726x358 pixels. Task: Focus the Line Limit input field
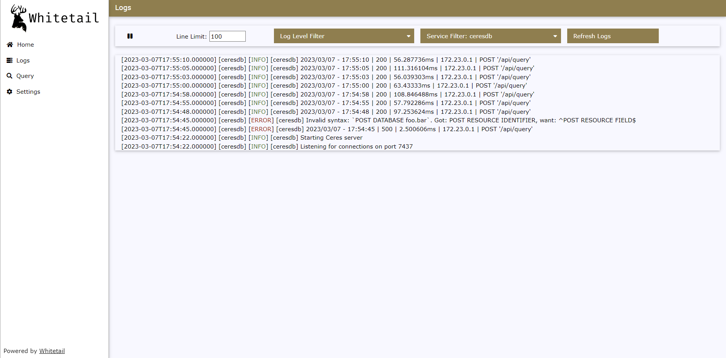tap(228, 36)
